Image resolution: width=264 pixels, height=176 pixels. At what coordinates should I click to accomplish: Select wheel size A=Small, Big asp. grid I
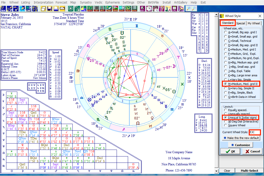pos(241,32)
